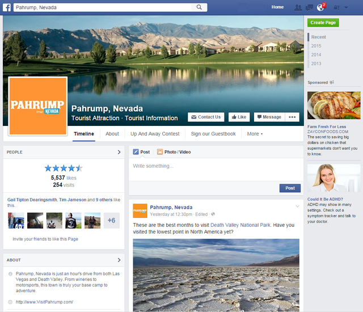
Task: Open the privacy shortcuts lock icon
Action: click(x=337, y=7)
